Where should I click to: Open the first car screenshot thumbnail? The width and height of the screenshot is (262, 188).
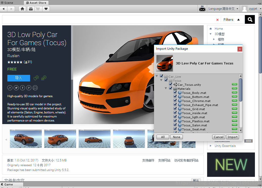(x=26, y=139)
